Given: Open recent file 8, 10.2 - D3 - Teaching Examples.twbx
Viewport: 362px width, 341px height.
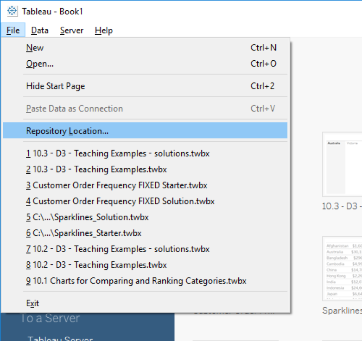Looking at the screenshot, I should [145, 265].
